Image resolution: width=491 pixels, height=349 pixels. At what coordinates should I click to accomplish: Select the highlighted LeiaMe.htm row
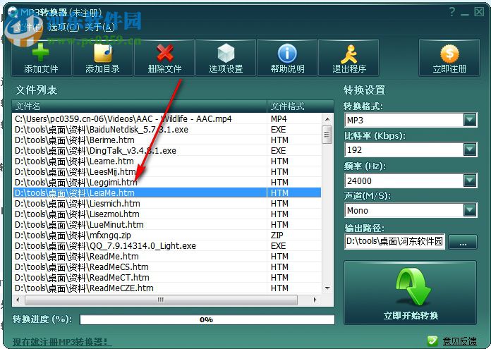(167, 192)
